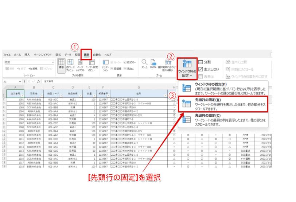Select the 表示 tab
The image size is (296, 202).
click(x=86, y=55)
